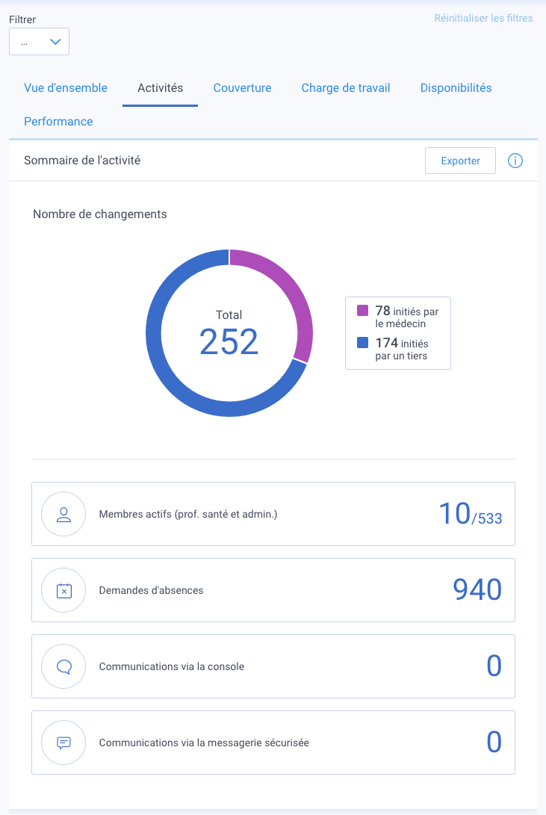This screenshot has height=815, width=546.
Task: Click Réinitialiser les filtres link
Action: point(483,18)
